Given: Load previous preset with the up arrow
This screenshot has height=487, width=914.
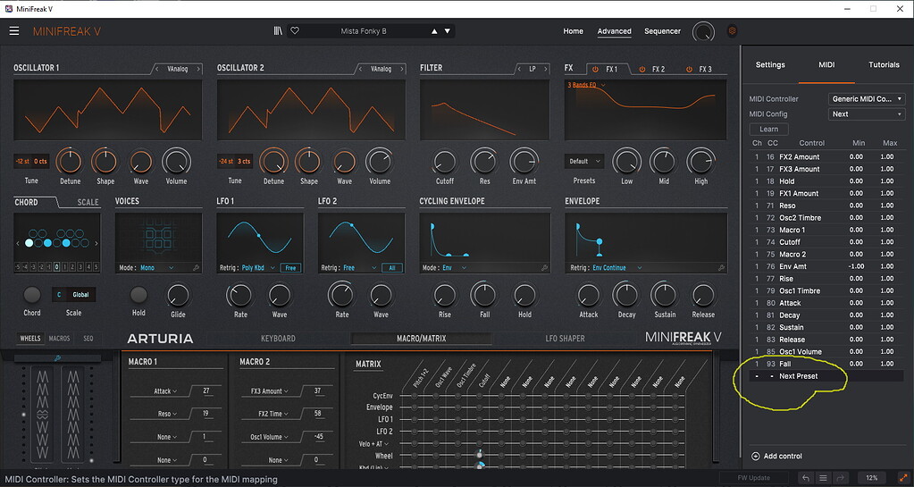Looking at the screenshot, I should pos(434,31).
